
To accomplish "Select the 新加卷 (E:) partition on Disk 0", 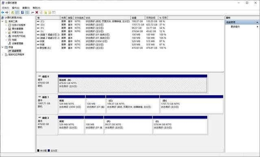I will 132,85.
